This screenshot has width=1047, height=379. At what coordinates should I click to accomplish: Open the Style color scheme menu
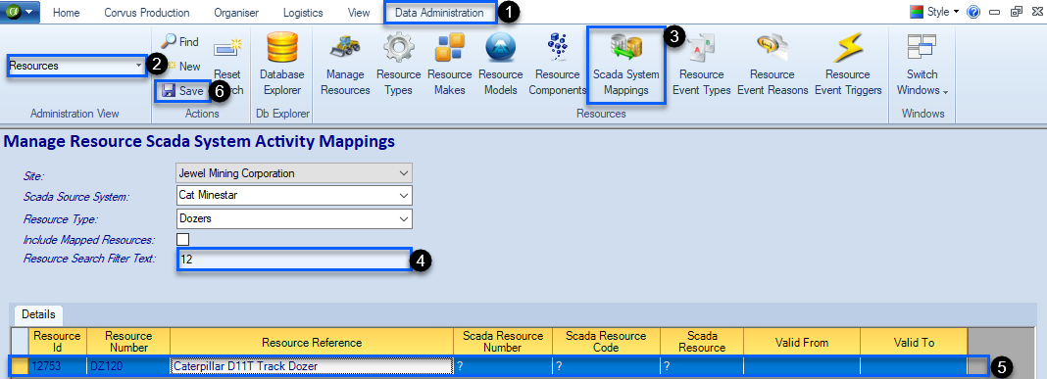935,12
